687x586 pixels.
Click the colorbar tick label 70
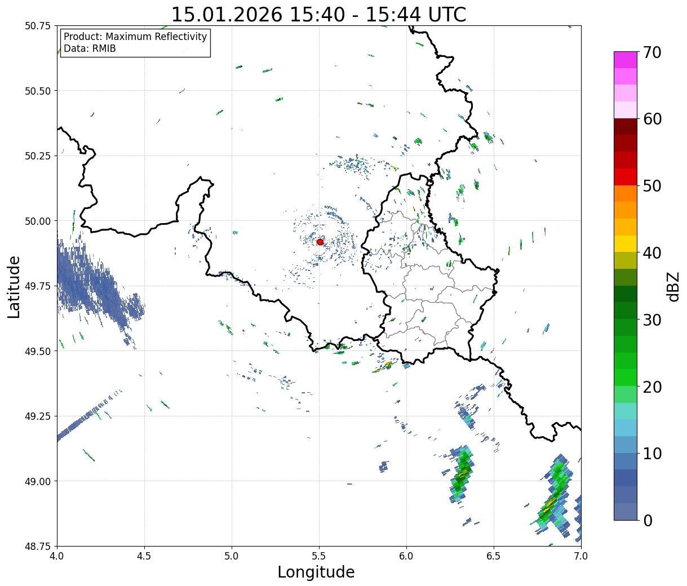652,52
